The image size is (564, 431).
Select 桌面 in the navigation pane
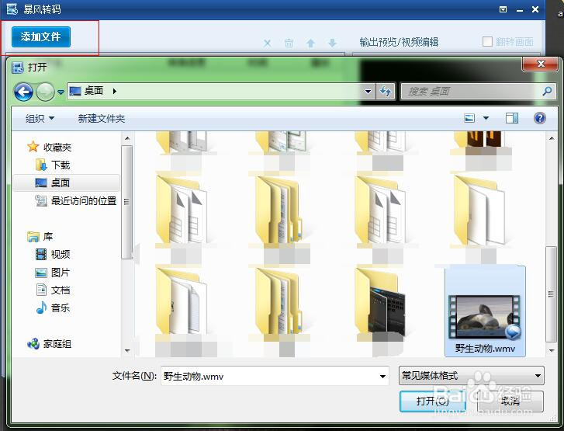pyautogui.click(x=67, y=183)
